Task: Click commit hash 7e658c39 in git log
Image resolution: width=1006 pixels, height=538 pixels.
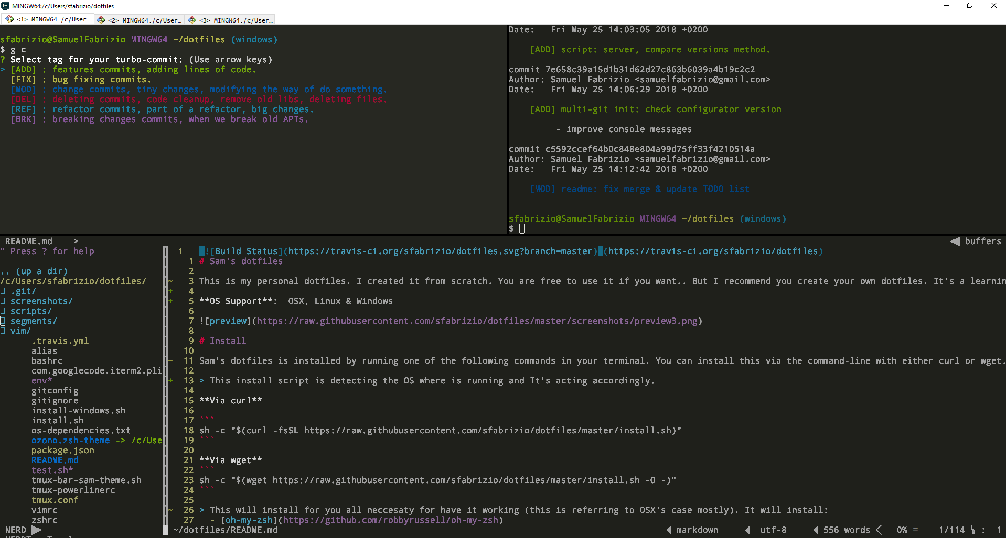Action: click(650, 70)
